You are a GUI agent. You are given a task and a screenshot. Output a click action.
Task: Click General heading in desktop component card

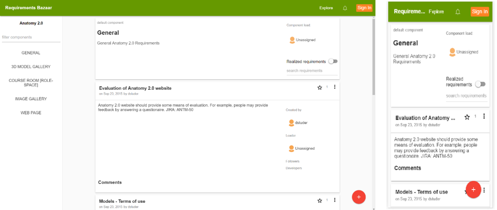click(x=108, y=33)
